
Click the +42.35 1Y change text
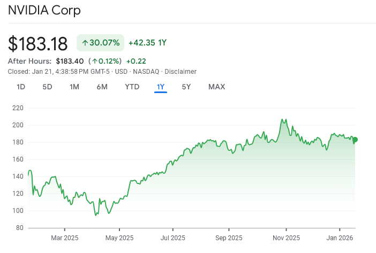pos(147,42)
